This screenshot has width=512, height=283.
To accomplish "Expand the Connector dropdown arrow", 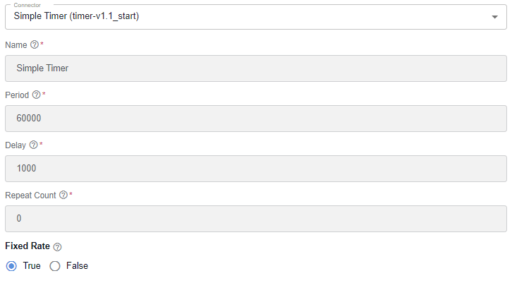I will (494, 17).
